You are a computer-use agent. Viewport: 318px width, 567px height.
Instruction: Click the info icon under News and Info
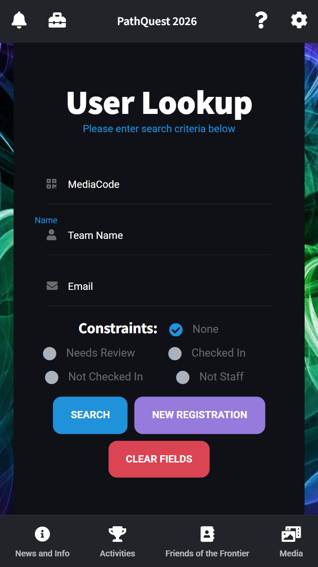[x=42, y=534]
